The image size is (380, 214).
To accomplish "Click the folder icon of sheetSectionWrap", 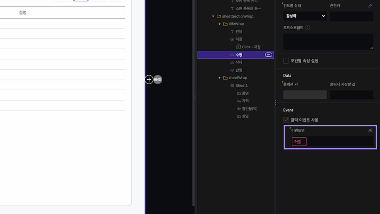I will 219,16.
